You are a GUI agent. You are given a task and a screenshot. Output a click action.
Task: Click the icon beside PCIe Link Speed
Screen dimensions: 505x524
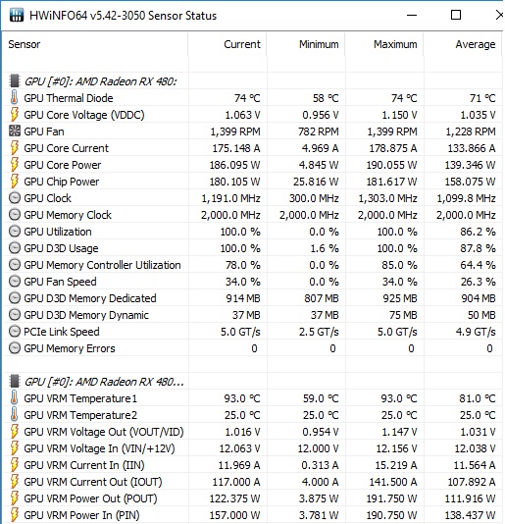pos(15,332)
